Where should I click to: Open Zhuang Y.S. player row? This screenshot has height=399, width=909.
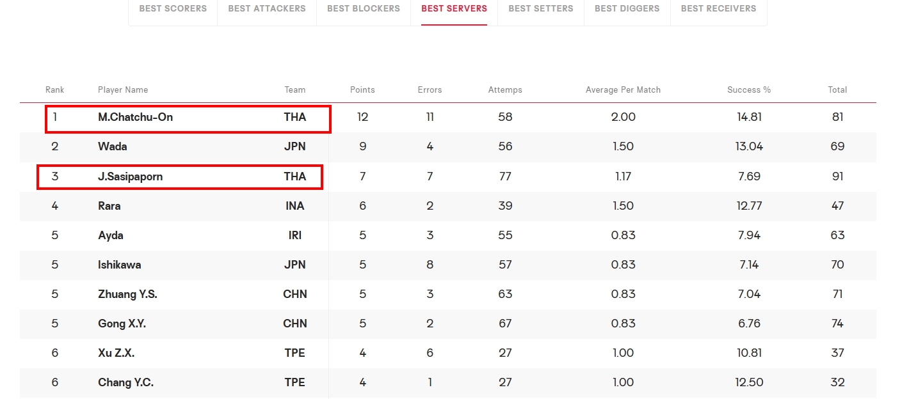tap(127, 294)
